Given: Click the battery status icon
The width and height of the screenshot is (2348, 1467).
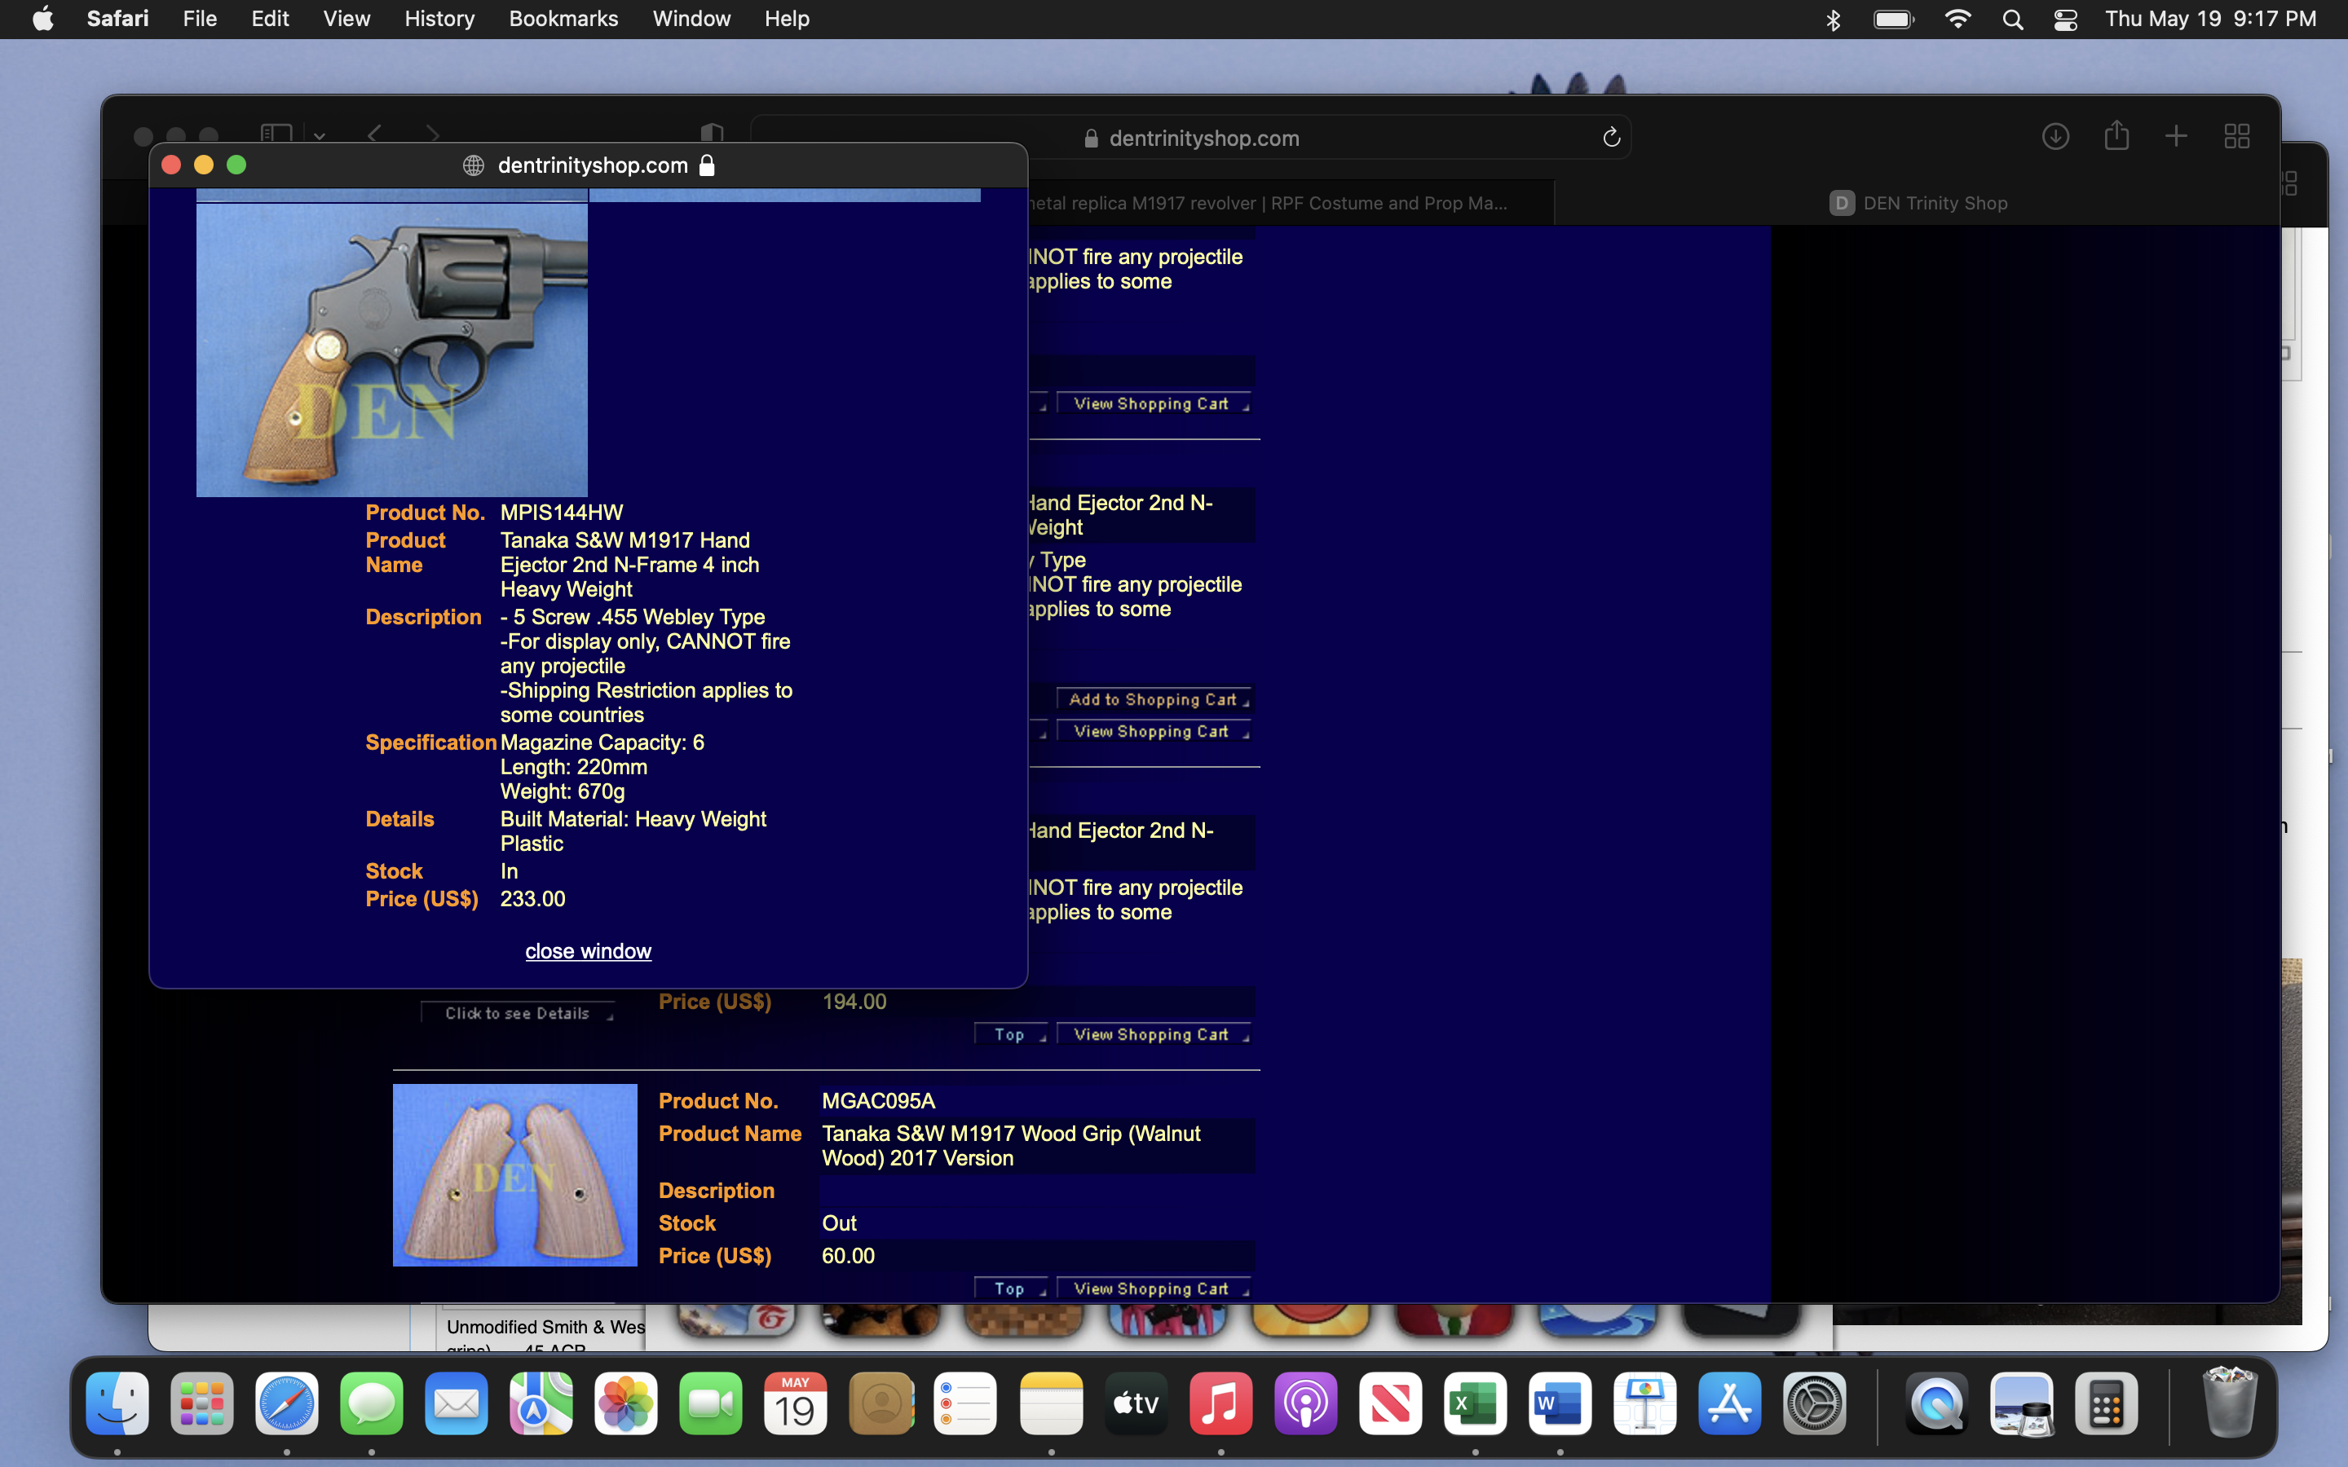Looking at the screenshot, I should tap(1893, 20).
